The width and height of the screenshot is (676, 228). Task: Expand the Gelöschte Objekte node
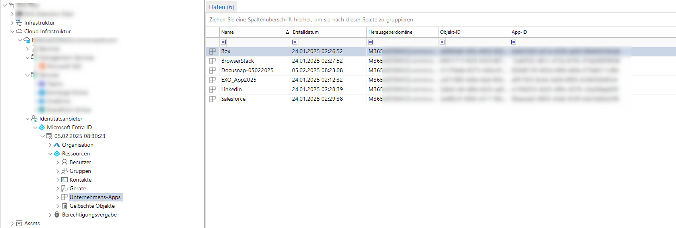point(57,206)
